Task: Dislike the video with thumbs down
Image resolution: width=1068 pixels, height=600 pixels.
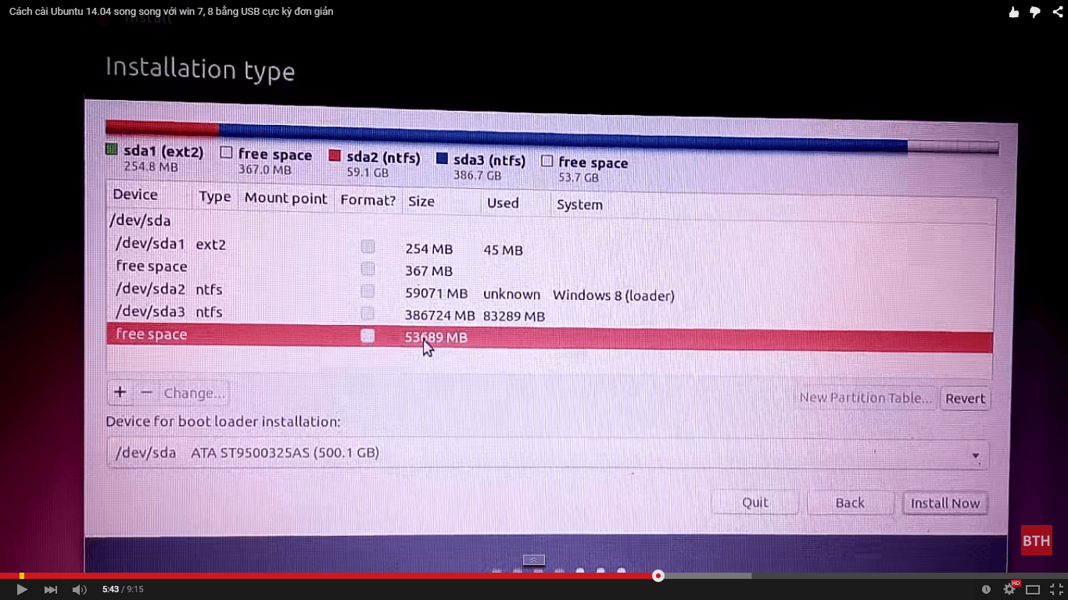Action: [x=1035, y=12]
